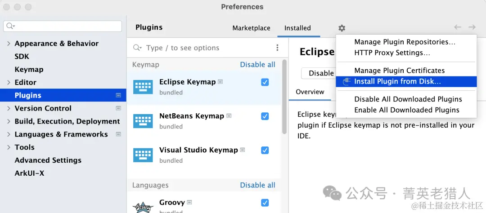Select Install Plugin from Disk… menu item

(406, 82)
